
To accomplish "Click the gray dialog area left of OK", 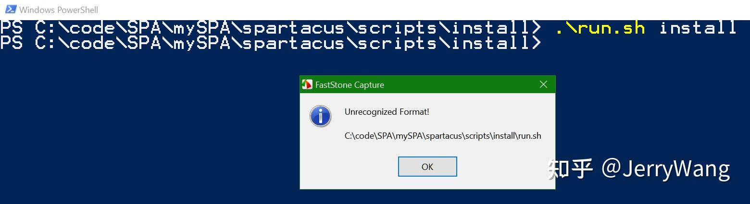I will coord(349,167).
